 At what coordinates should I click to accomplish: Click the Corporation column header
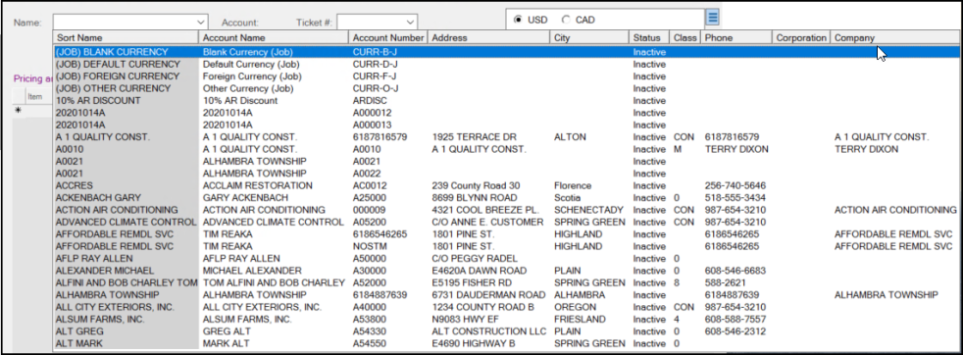click(801, 37)
